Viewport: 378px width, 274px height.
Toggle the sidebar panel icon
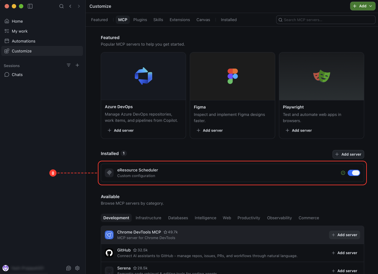30,6
